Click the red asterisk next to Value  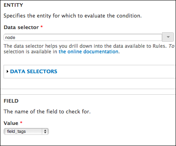(x=21, y=123)
